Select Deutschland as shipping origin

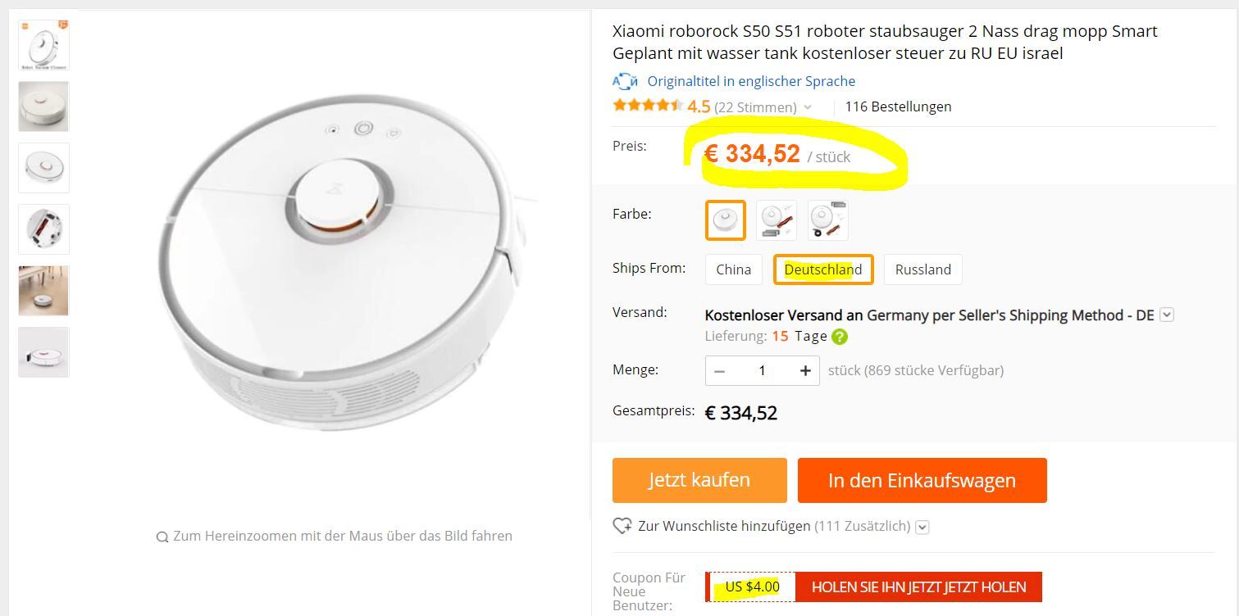822,269
